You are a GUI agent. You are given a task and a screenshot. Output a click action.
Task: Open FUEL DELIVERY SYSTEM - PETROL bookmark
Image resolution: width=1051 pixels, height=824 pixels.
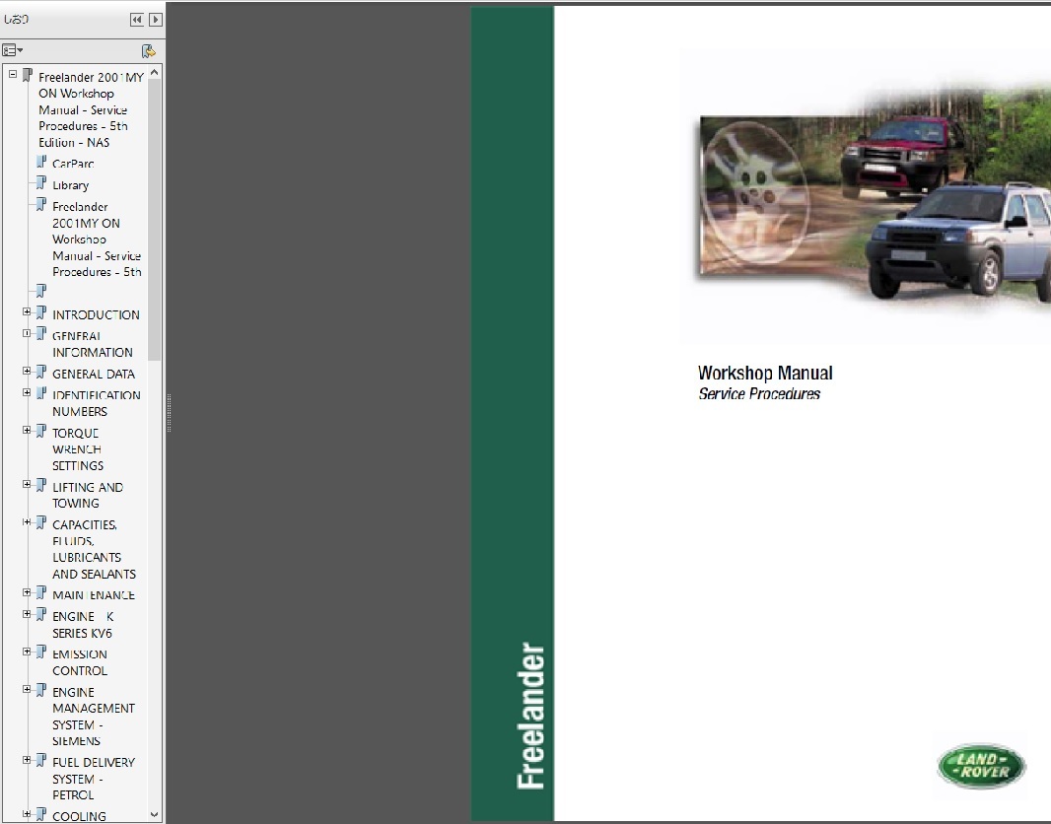[x=93, y=779]
